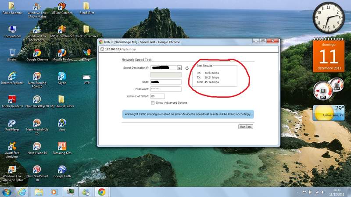Viewport: 351px width, 197px height.
Task: Launch Mozilla Firefox desktop shortcut
Action: click(x=62, y=55)
